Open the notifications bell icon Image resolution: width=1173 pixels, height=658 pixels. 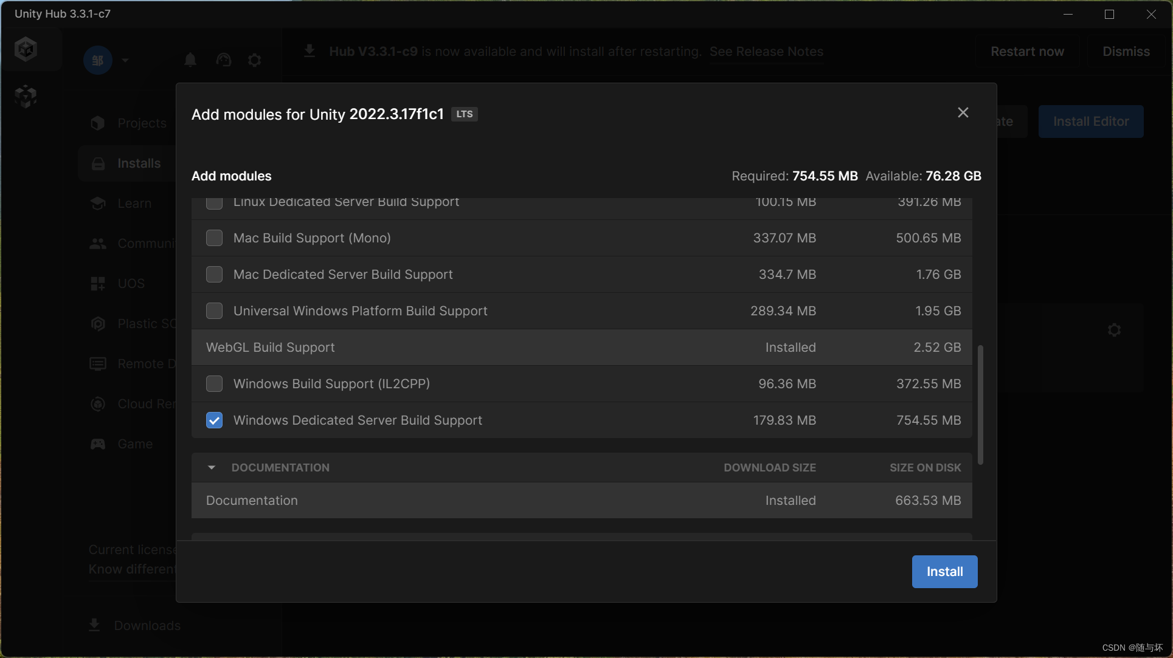point(190,60)
